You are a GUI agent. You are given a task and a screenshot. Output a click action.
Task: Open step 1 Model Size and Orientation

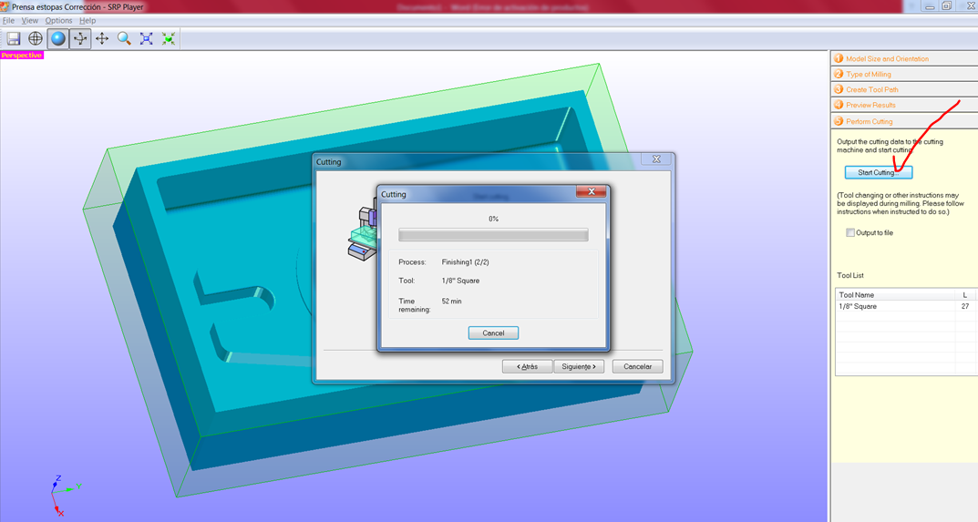click(904, 58)
